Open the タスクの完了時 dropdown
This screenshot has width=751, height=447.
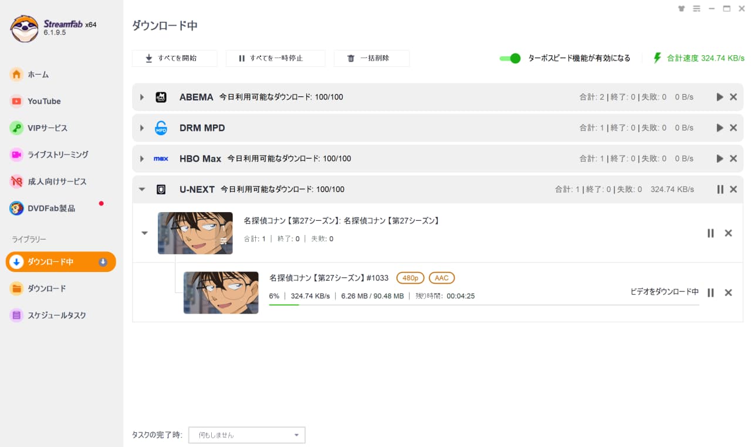(x=247, y=435)
